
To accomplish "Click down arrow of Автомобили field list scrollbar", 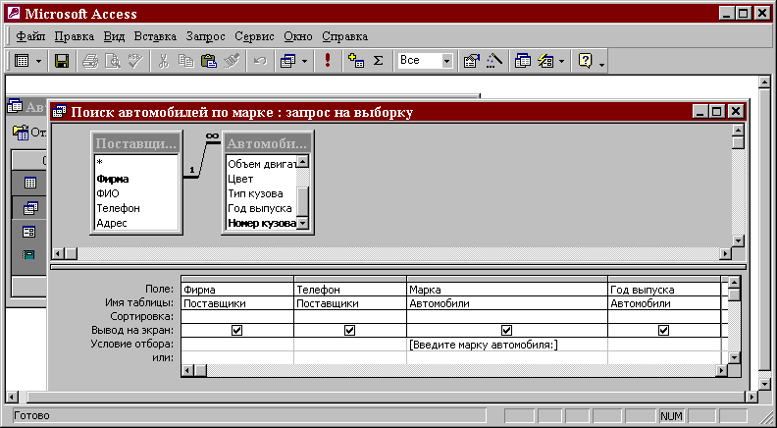I will pyautogui.click(x=303, y=224).
